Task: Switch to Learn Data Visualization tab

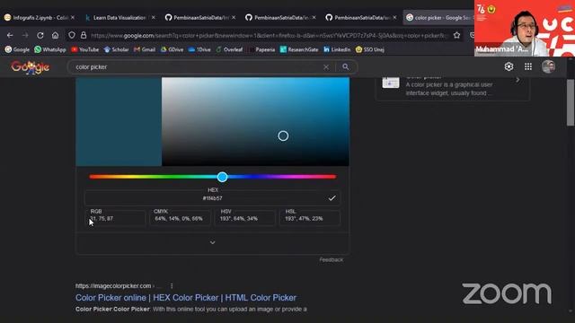Action: 116,18
